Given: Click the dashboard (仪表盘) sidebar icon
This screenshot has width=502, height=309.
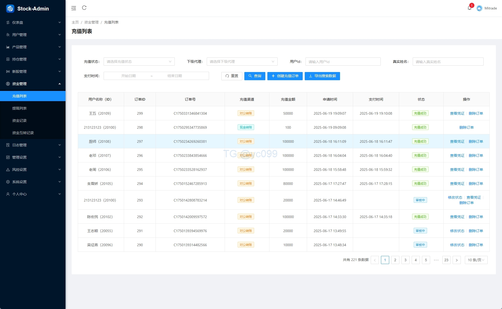Looking at the screenshot, I should point(8,22).
